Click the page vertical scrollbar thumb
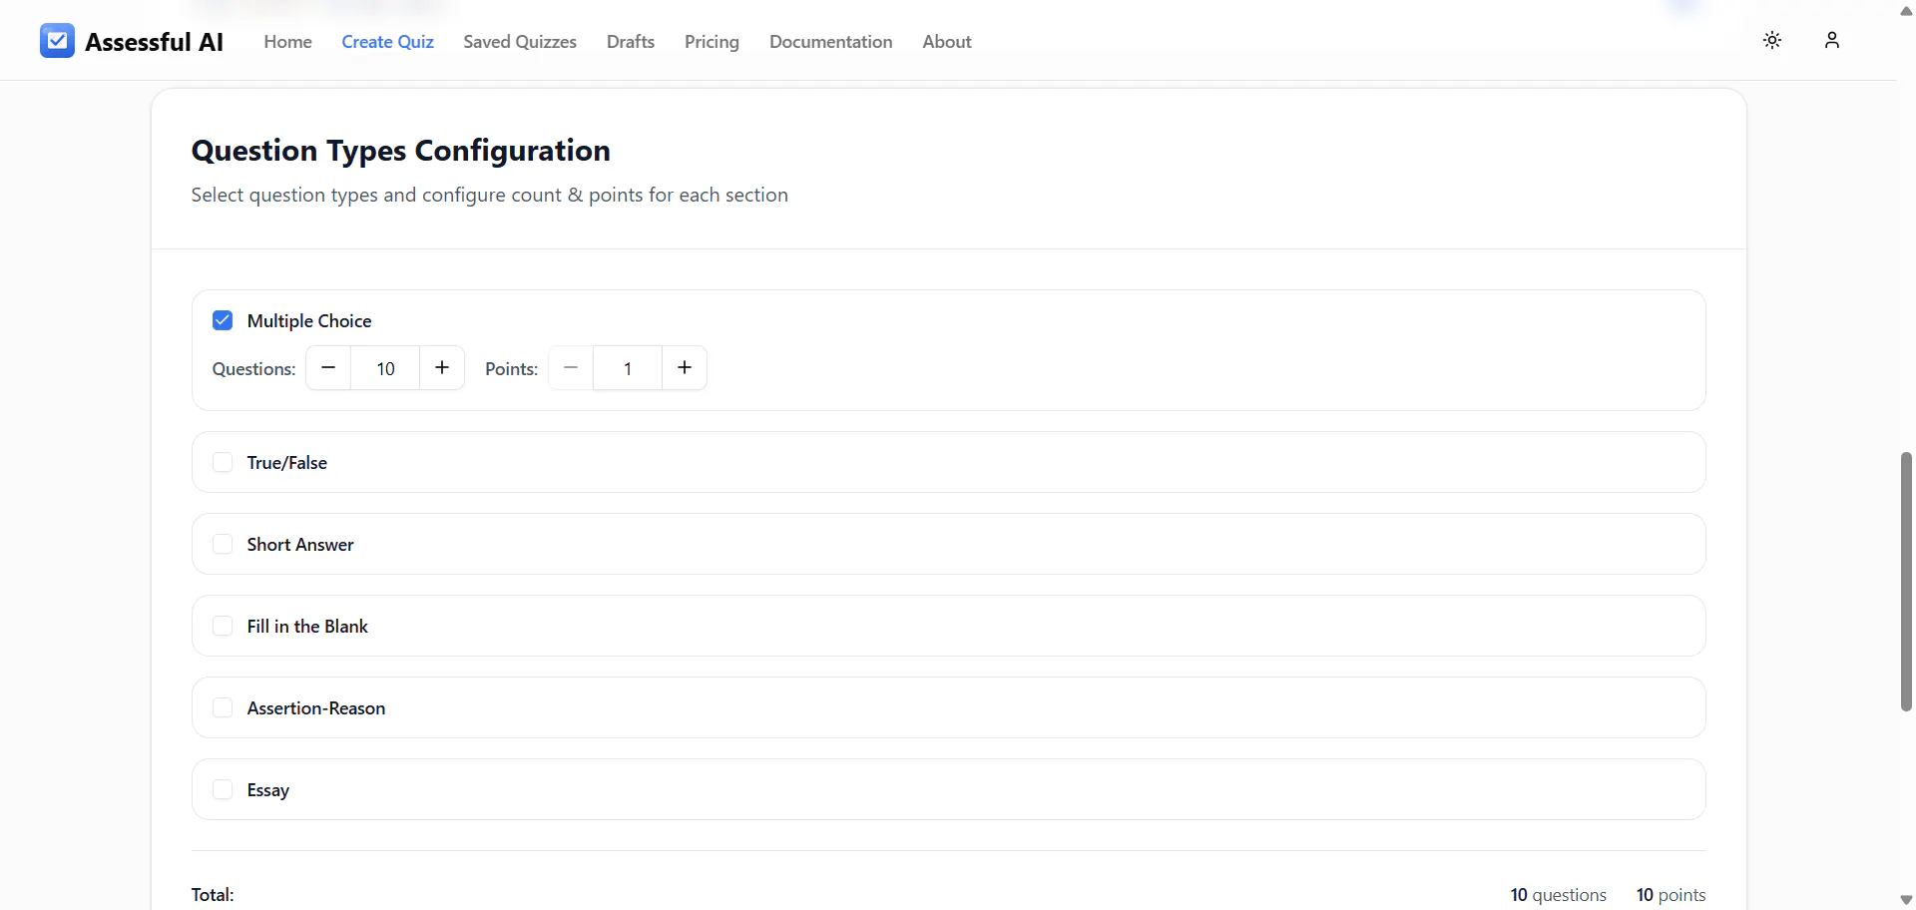1916x910 pixels. 1906,582
